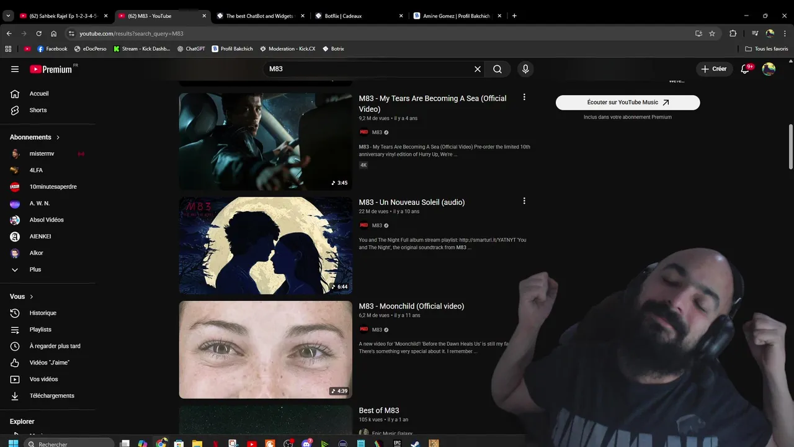Viewport: 794px width, 447px height.
Task: Open the tab search dropdown
Action: click(x=8, y=16)
